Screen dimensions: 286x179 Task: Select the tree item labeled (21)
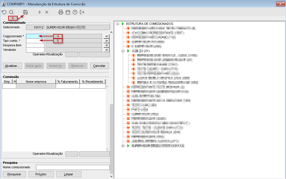click(141, 51)
